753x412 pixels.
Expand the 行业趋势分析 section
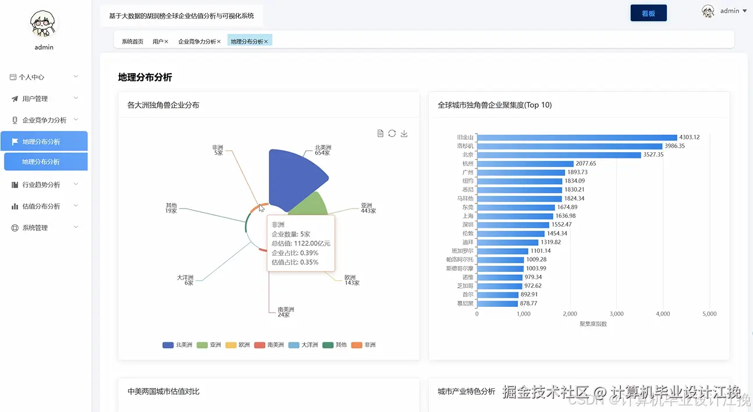point(76,184)
